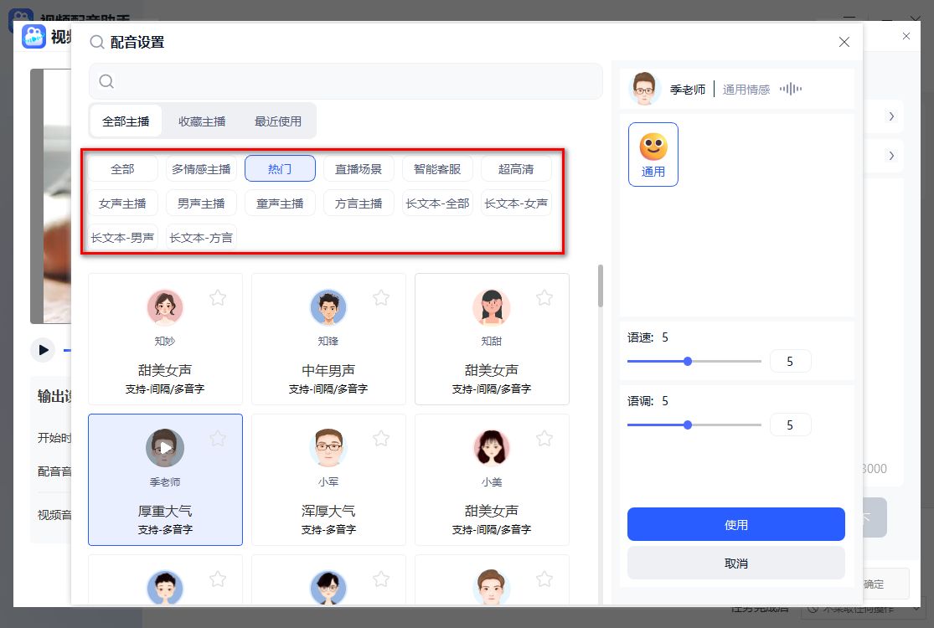Play the video preview in the background window

(44, 350)
